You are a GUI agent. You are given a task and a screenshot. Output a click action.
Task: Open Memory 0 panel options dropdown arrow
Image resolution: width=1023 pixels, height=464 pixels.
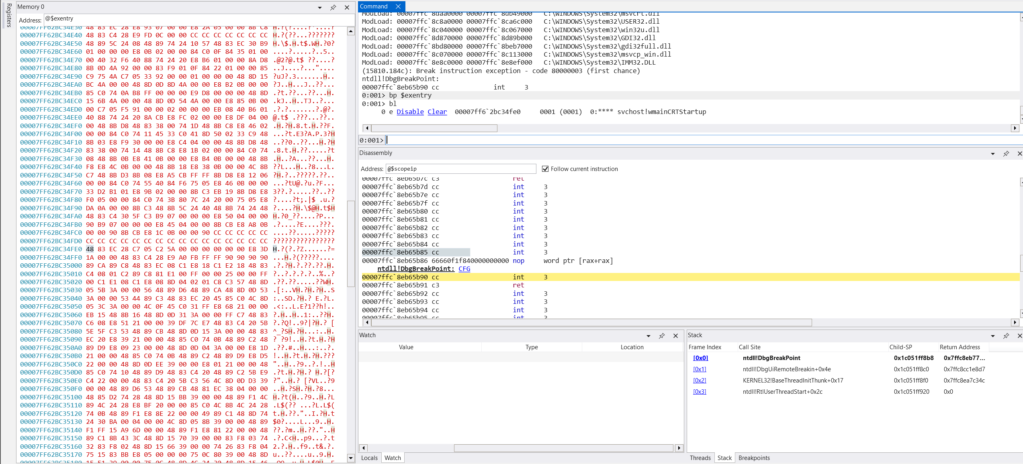(x=320, y=8)
